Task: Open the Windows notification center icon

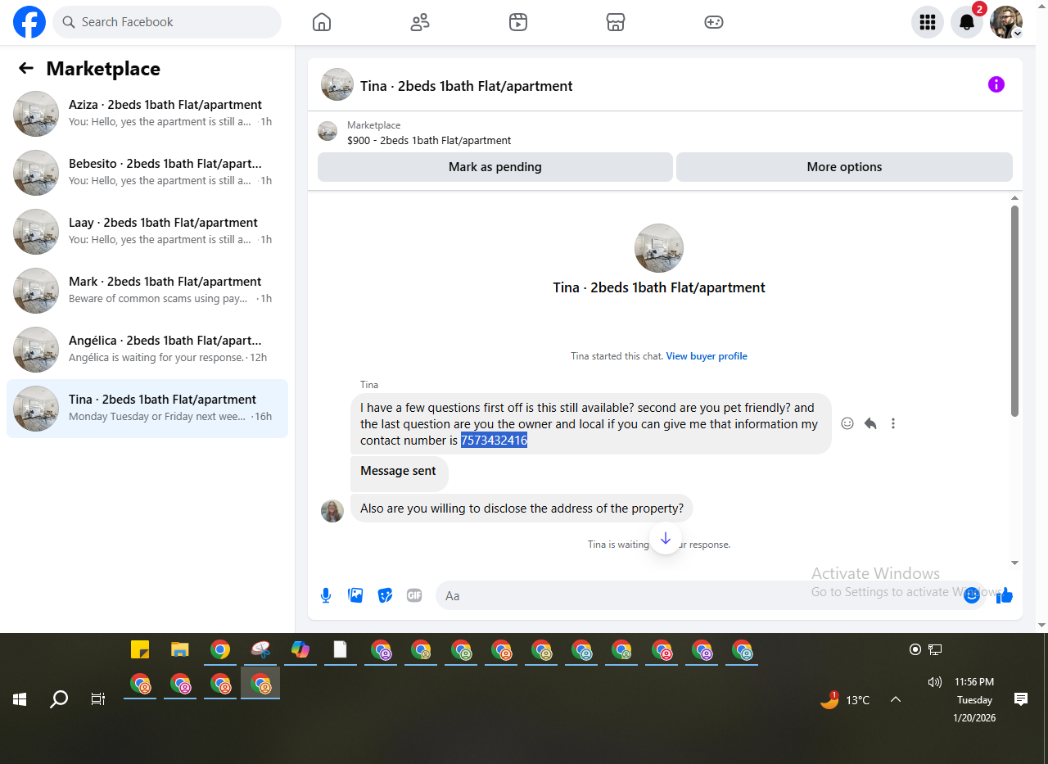Action: [1021, 699]
